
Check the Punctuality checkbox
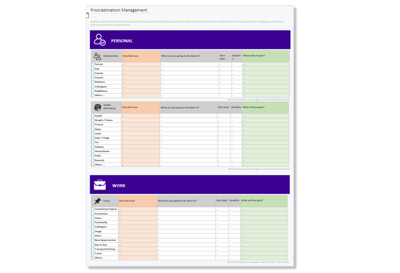93,222
